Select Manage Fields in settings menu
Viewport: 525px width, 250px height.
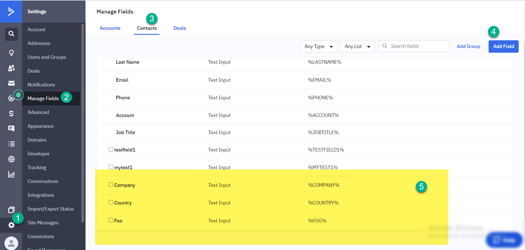[43, 99]
